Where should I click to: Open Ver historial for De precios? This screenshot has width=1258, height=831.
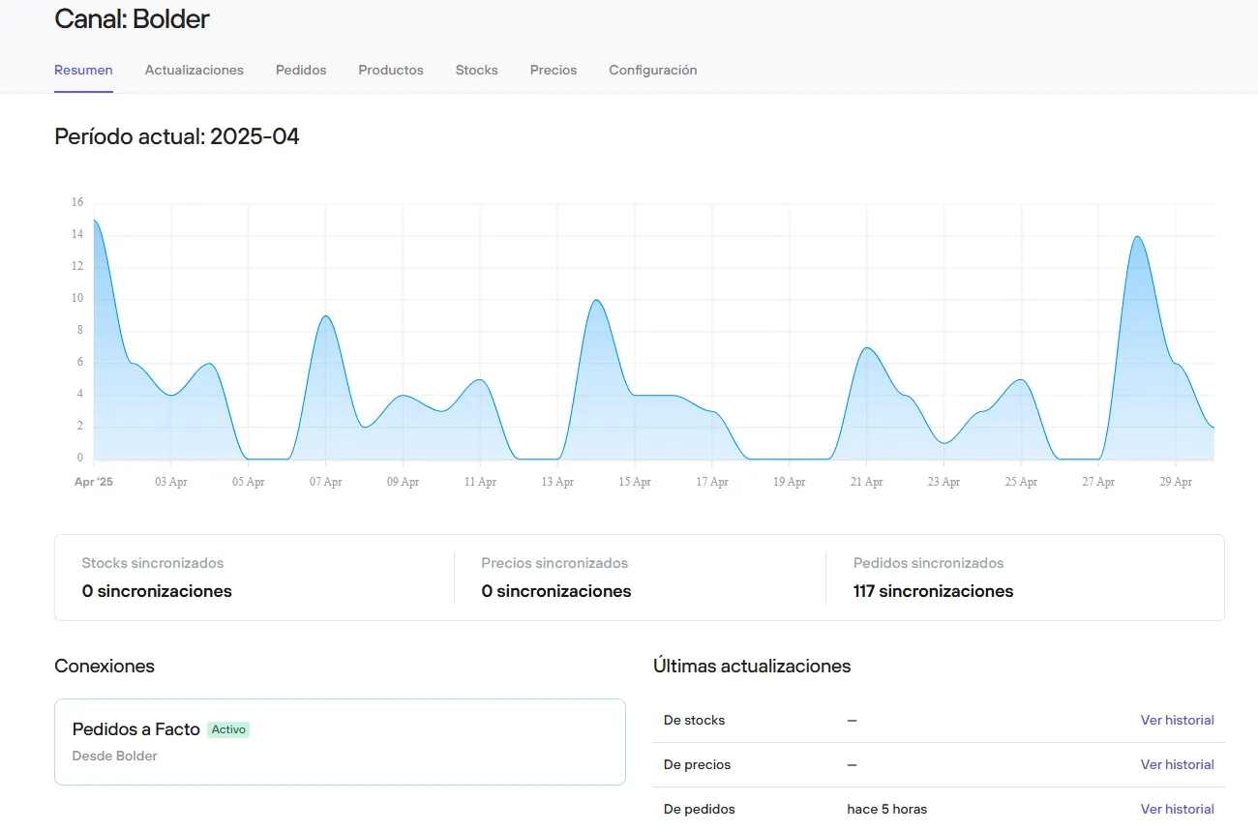(x=1177, y=764)
